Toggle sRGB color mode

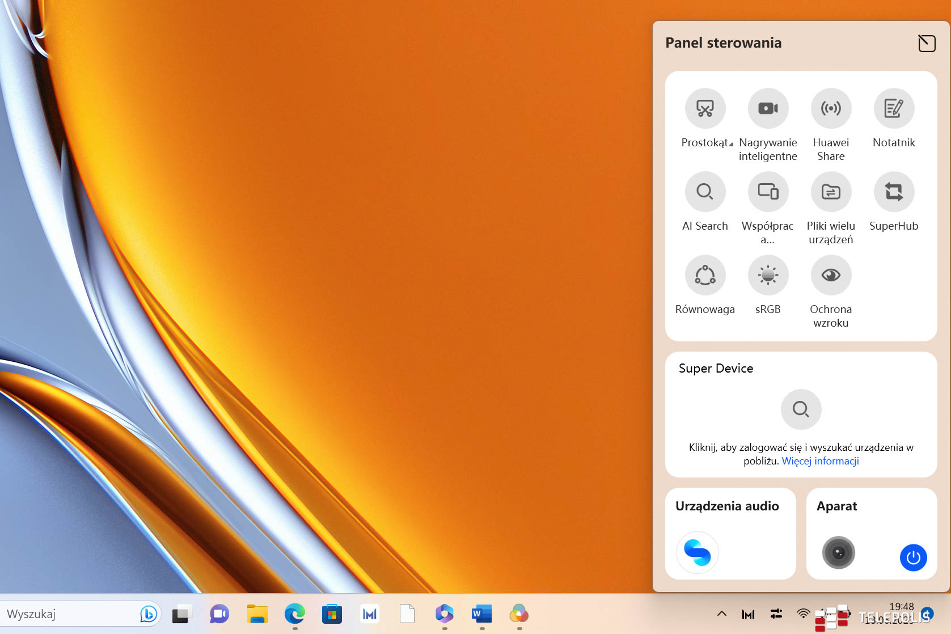[768, 275]
